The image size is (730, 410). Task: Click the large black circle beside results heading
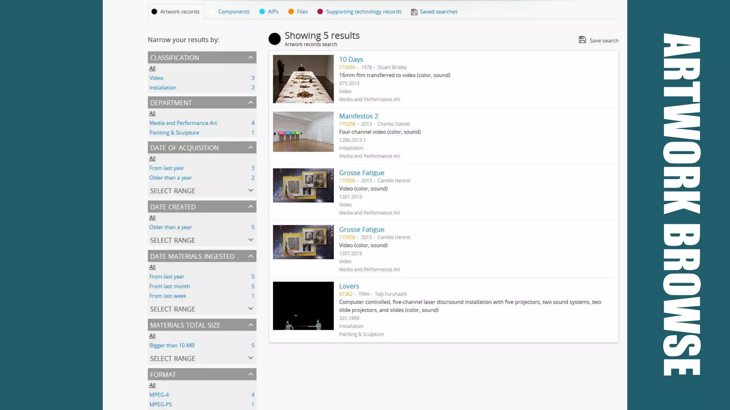coord(274,39)
